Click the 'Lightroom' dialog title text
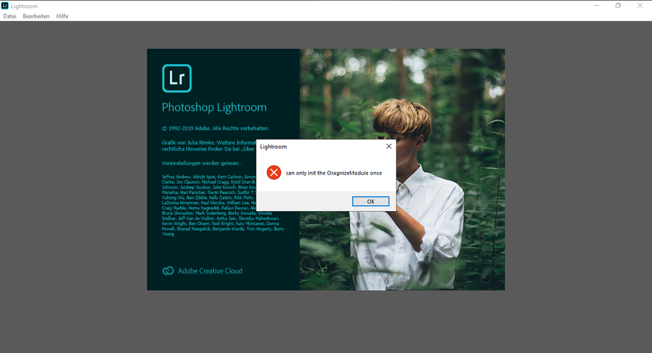The image size is (652, 353). click(x=273, y=146)
